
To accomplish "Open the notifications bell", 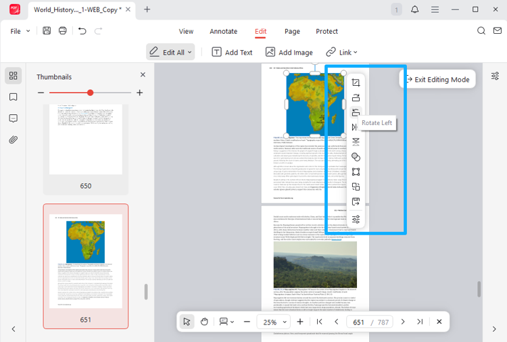I will pyautogui.click(x=414, y=9).
